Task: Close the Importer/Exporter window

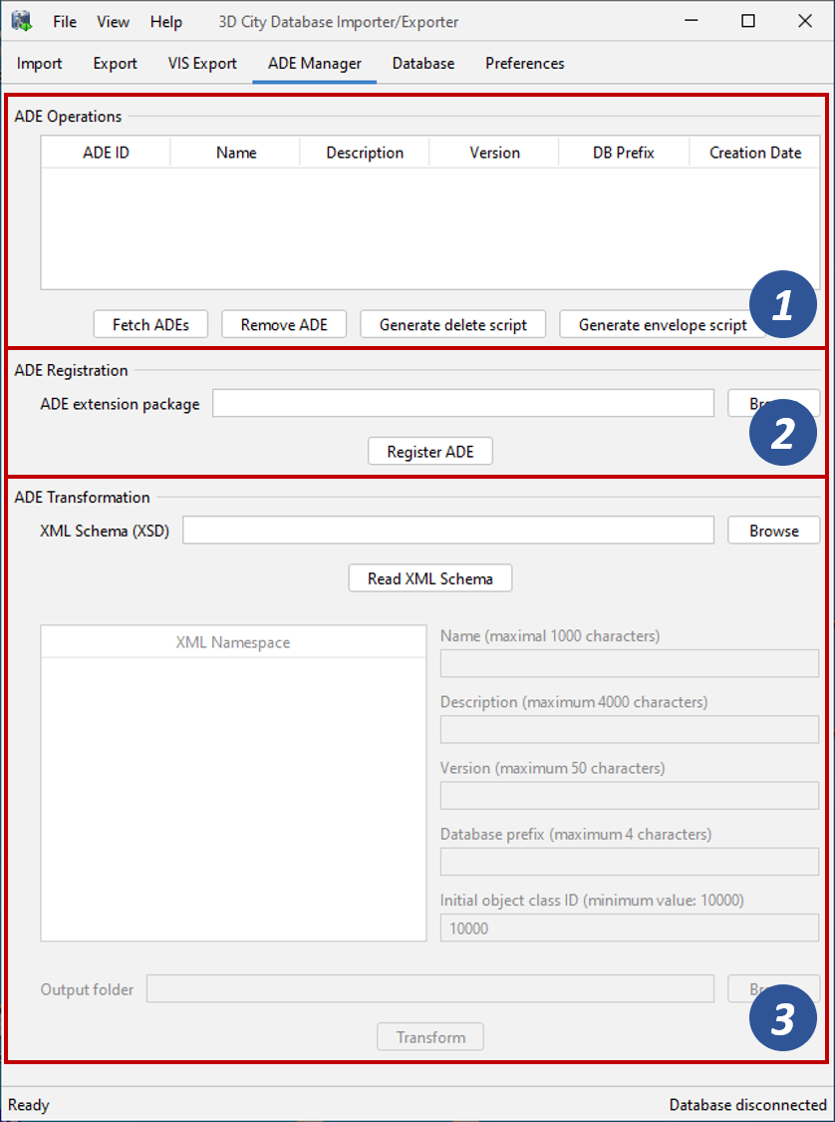Action: pyautogui.click(x=805, y=22)
